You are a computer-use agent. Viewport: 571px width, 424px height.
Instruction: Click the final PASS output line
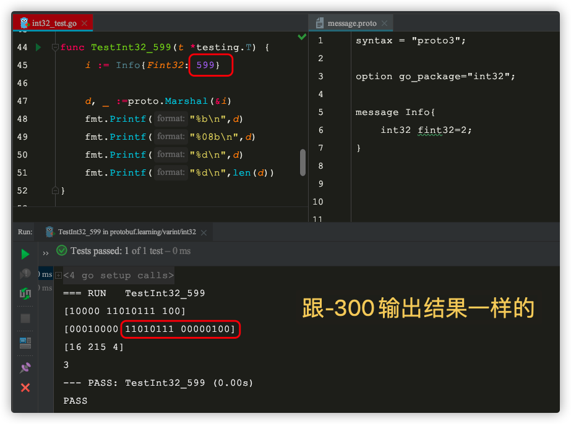(x=75, y=401)
